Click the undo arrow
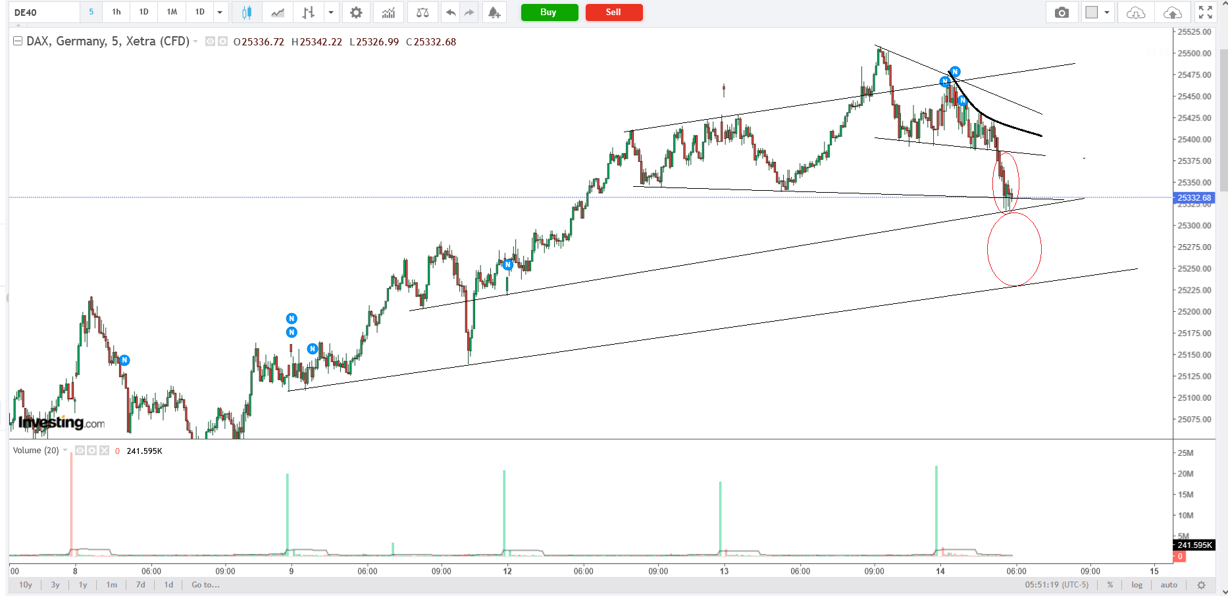 [x=451, y=12]
